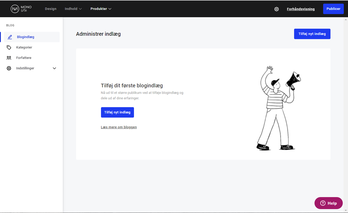Click the scrollbar down arrow
This screenshot has width=348, height=213.
[346, 210]
